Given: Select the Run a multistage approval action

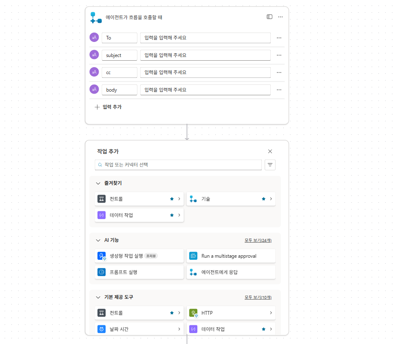Looking at the screenshot, I should tap(231, 256).
